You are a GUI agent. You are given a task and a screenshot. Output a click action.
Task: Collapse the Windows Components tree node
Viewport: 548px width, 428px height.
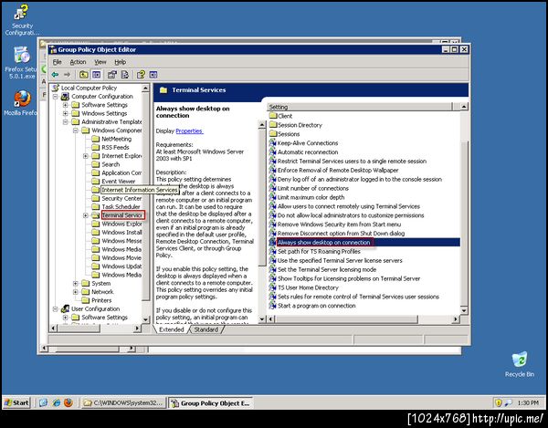coord(76,130)
